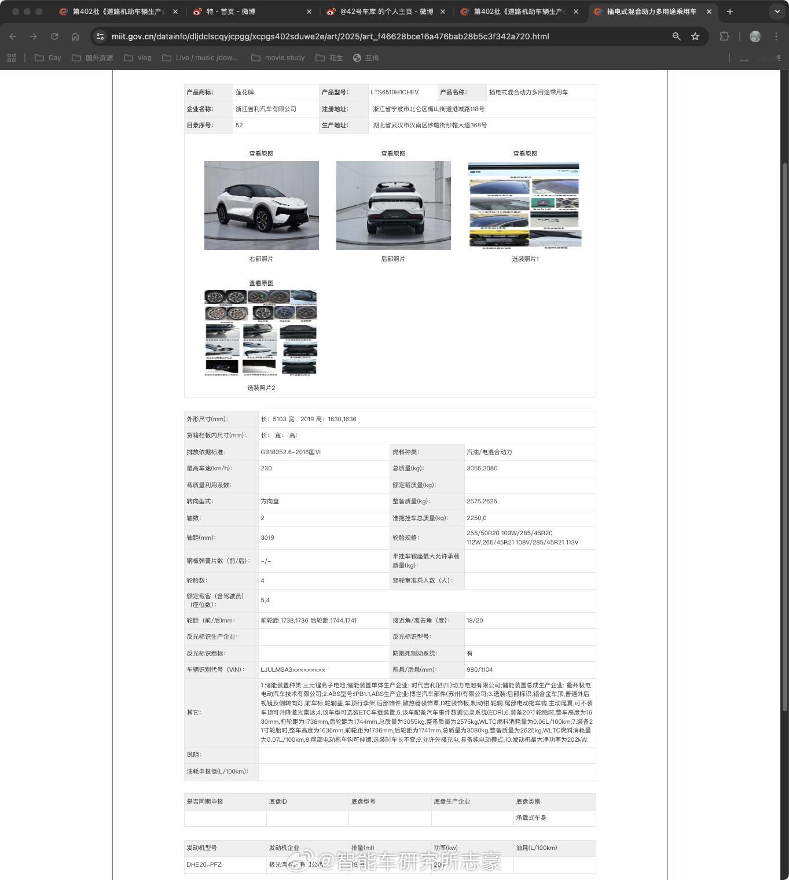Select the top speed value 230

click(x=266, y=469)
